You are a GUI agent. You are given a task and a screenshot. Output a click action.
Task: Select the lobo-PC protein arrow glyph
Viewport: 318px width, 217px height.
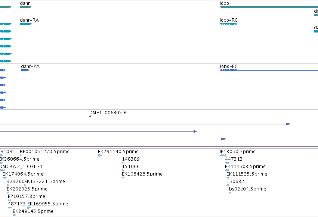pyautogui.click(x=228, y=70)
